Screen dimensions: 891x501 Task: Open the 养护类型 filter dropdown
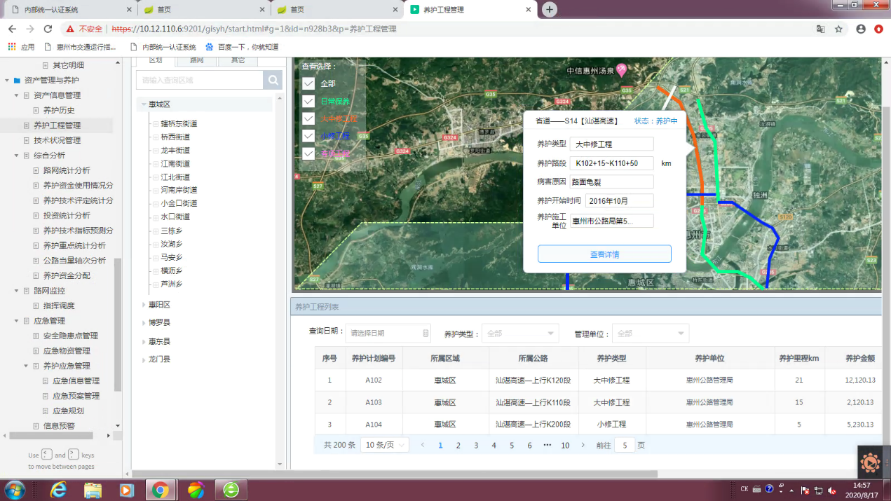point(519,334)
